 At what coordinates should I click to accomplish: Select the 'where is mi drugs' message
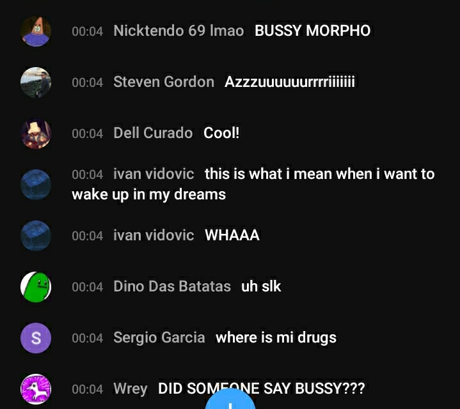coord(276,338)
